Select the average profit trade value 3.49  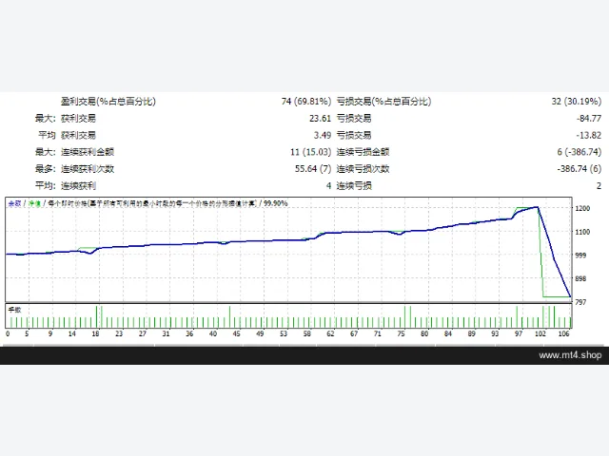[323, 135]
